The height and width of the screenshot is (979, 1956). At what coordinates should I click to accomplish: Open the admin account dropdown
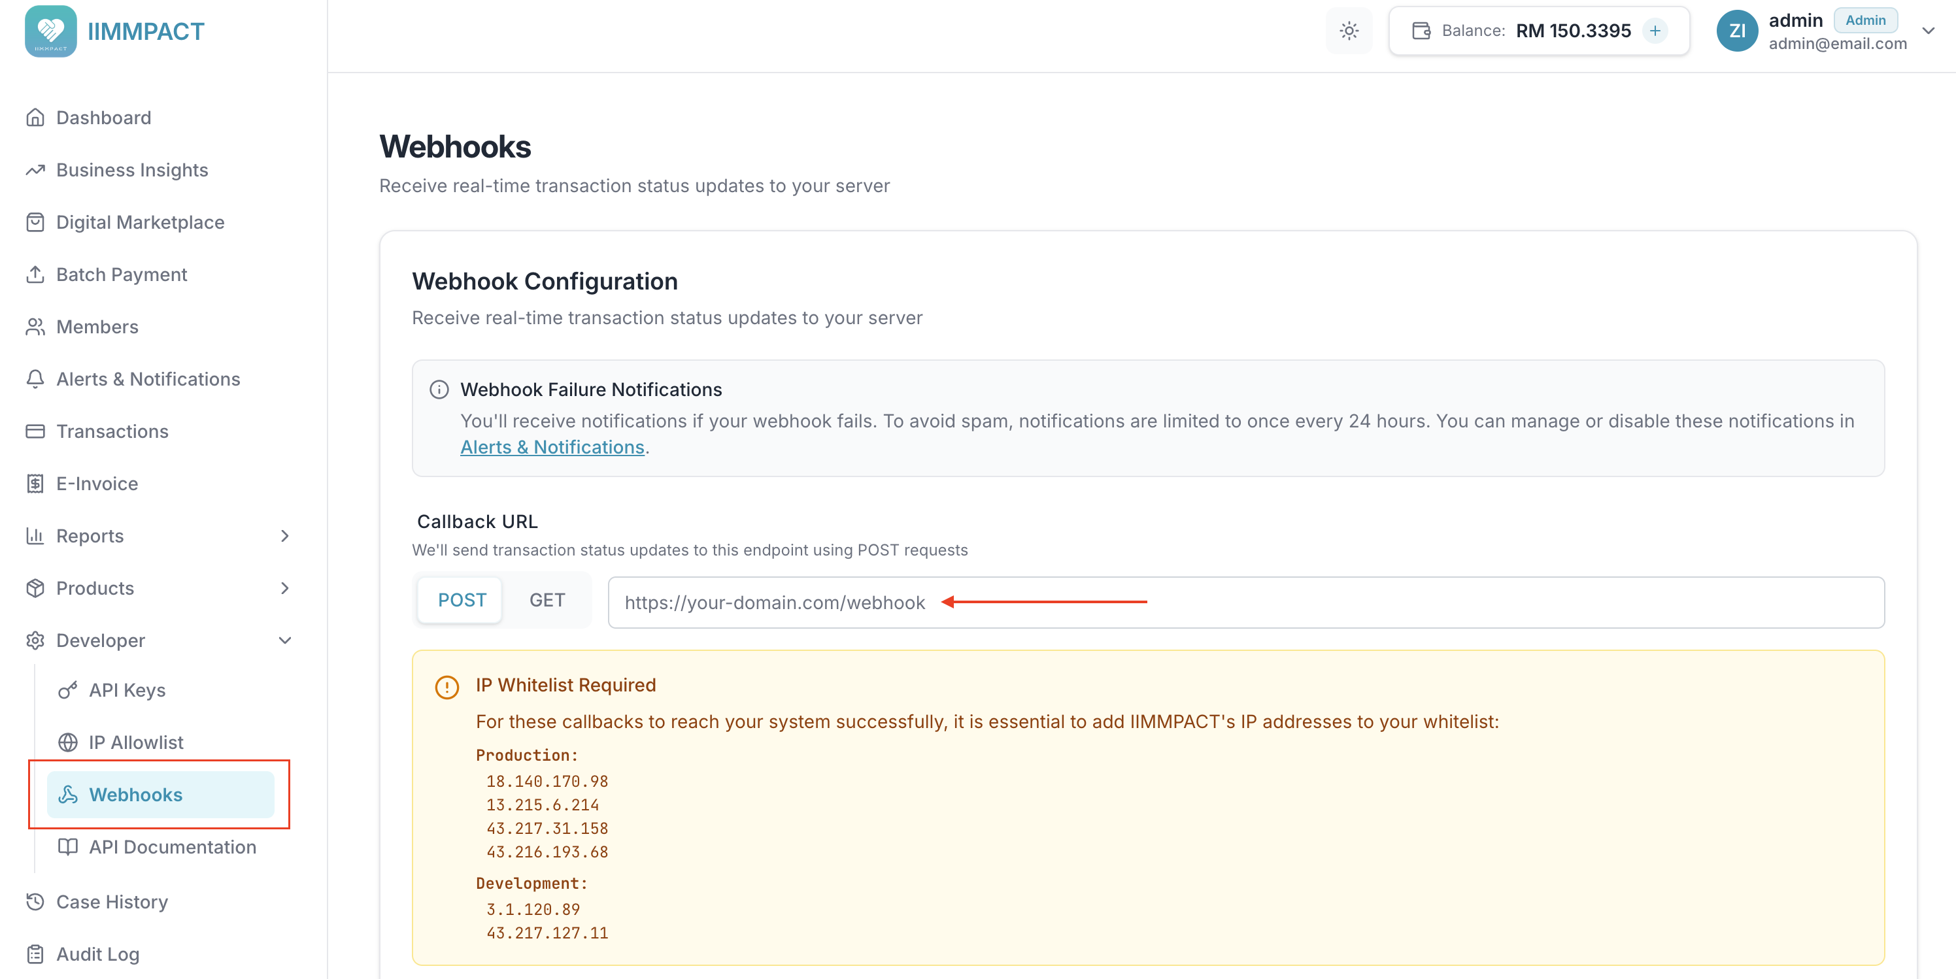[x=1929, y=31]
